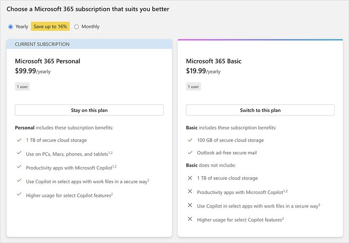Click Higher usage for select Copilot features in Basic

coord(240,220)
